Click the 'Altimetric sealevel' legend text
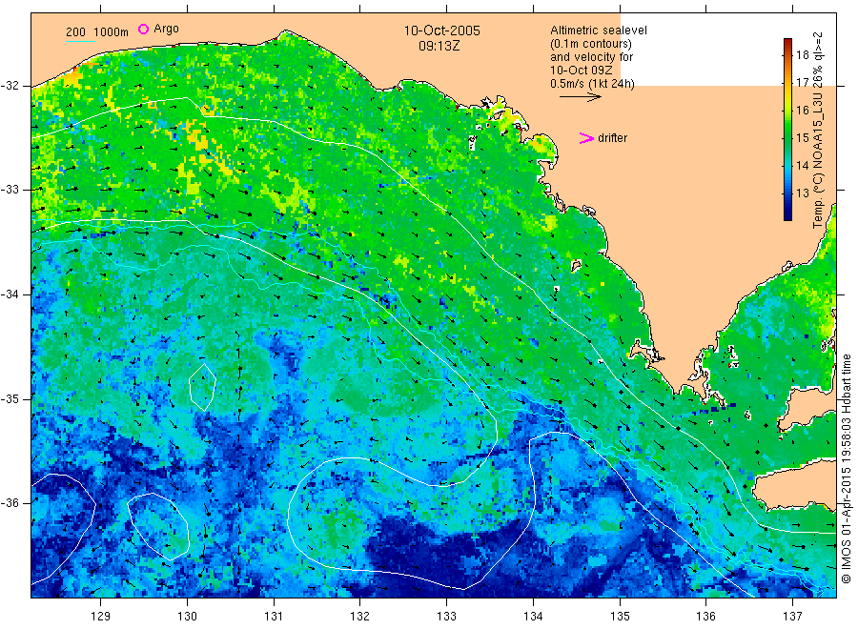 point(598,30)
